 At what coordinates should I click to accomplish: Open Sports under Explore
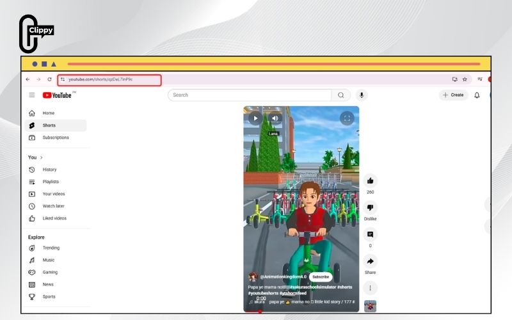pyautogui.click(x=56, y=296)
